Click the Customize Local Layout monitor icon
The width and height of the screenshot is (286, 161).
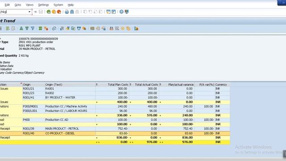click(x=126, y=12)
